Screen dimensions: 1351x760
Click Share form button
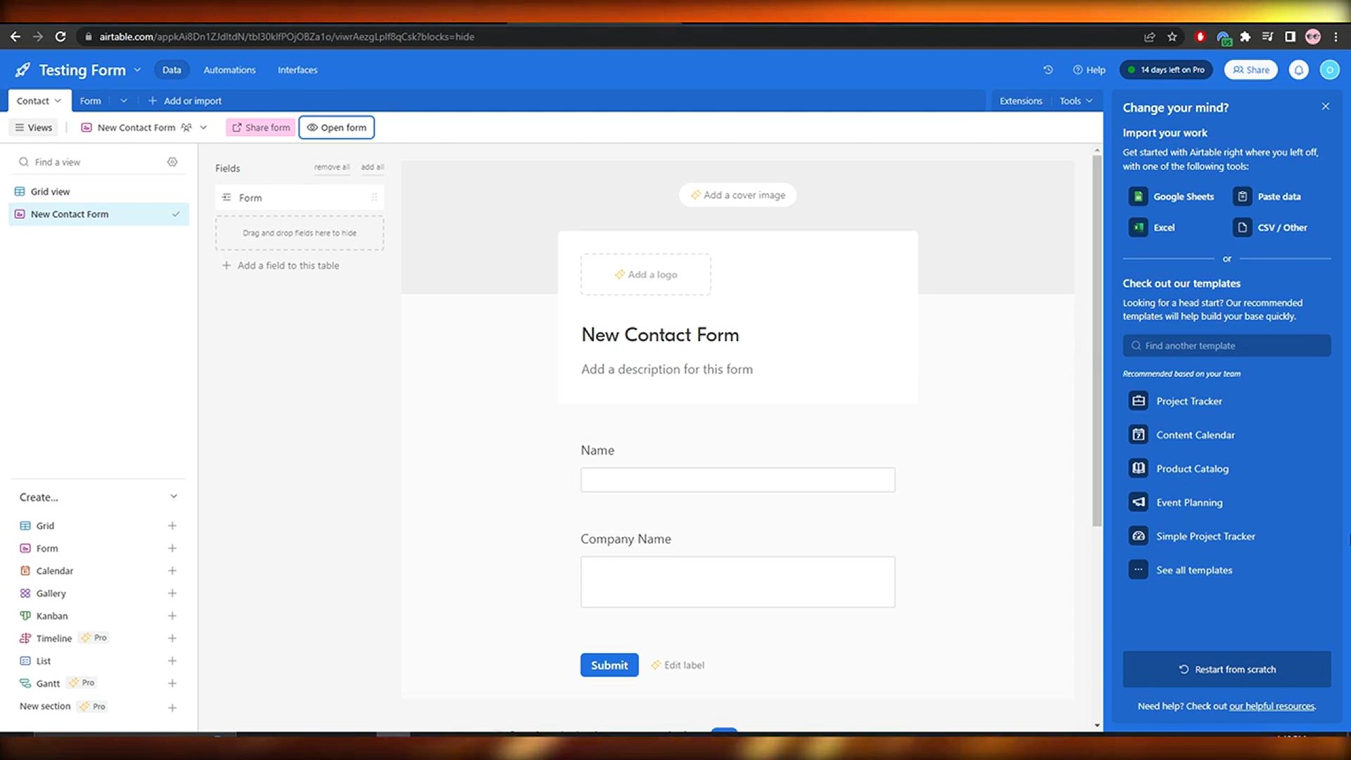point(261,127)
